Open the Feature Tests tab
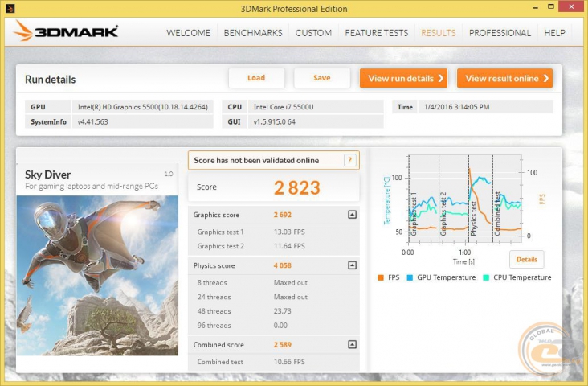 click(x=377, y=33)
